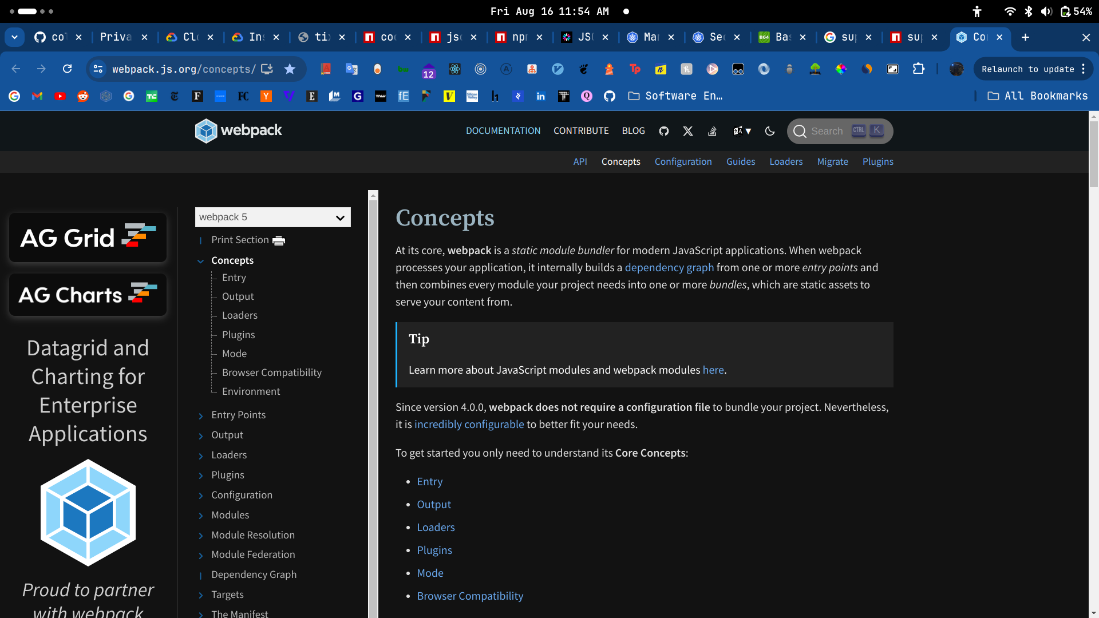This screenshot has height=618, width=1099.
Task: Click the Print Section button
Action: [x=247, y=239]
